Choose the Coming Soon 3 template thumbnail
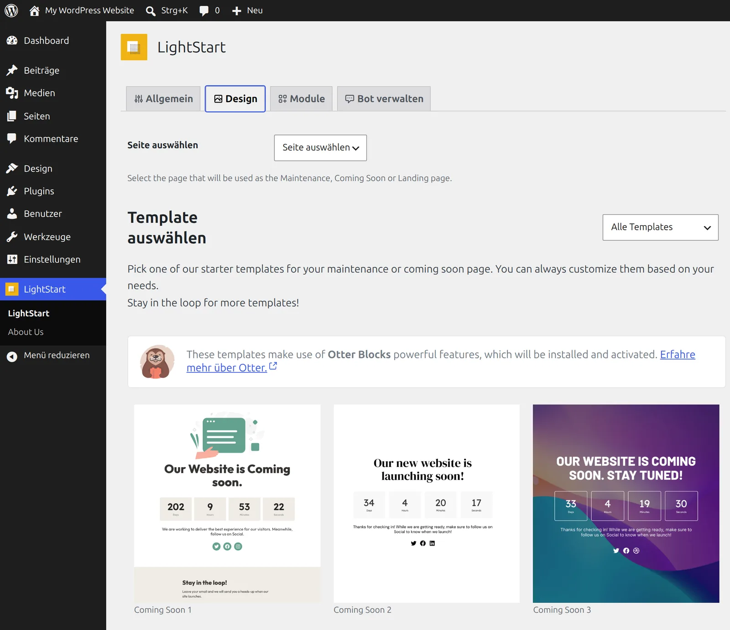Viewport: 730px width, 630px height. (626, 504)
